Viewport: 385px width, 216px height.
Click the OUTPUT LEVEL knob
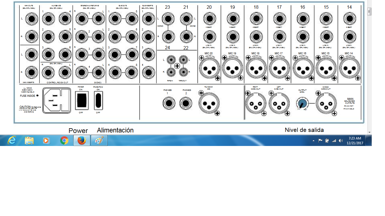pyautogui.click(x=302, y=103)
